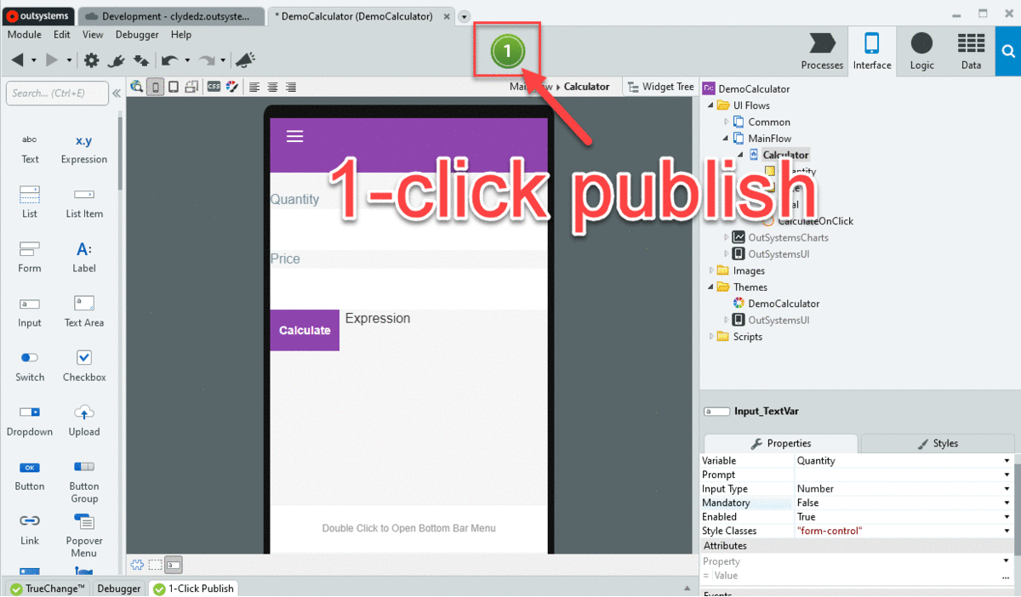Image resolution: width=1021 pixels, height=597 pixels.
Task: Expand the Scripts folder
Action: click(712, 337)
